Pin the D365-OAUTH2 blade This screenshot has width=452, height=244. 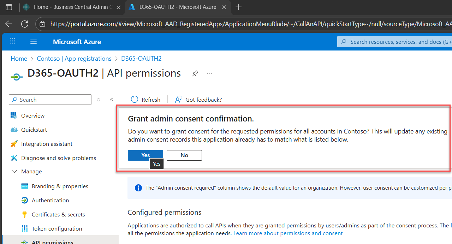pos(195,73)
